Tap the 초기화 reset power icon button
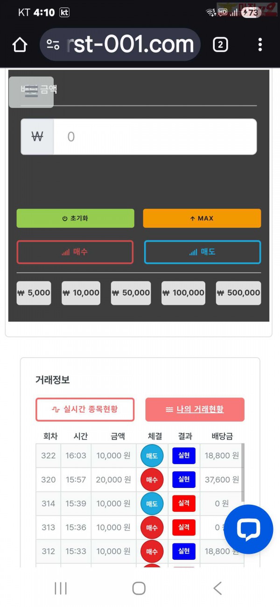Screen dimensions: 280x607 pos(75,218)
